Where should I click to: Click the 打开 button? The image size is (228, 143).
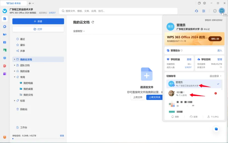coord(38,29)
